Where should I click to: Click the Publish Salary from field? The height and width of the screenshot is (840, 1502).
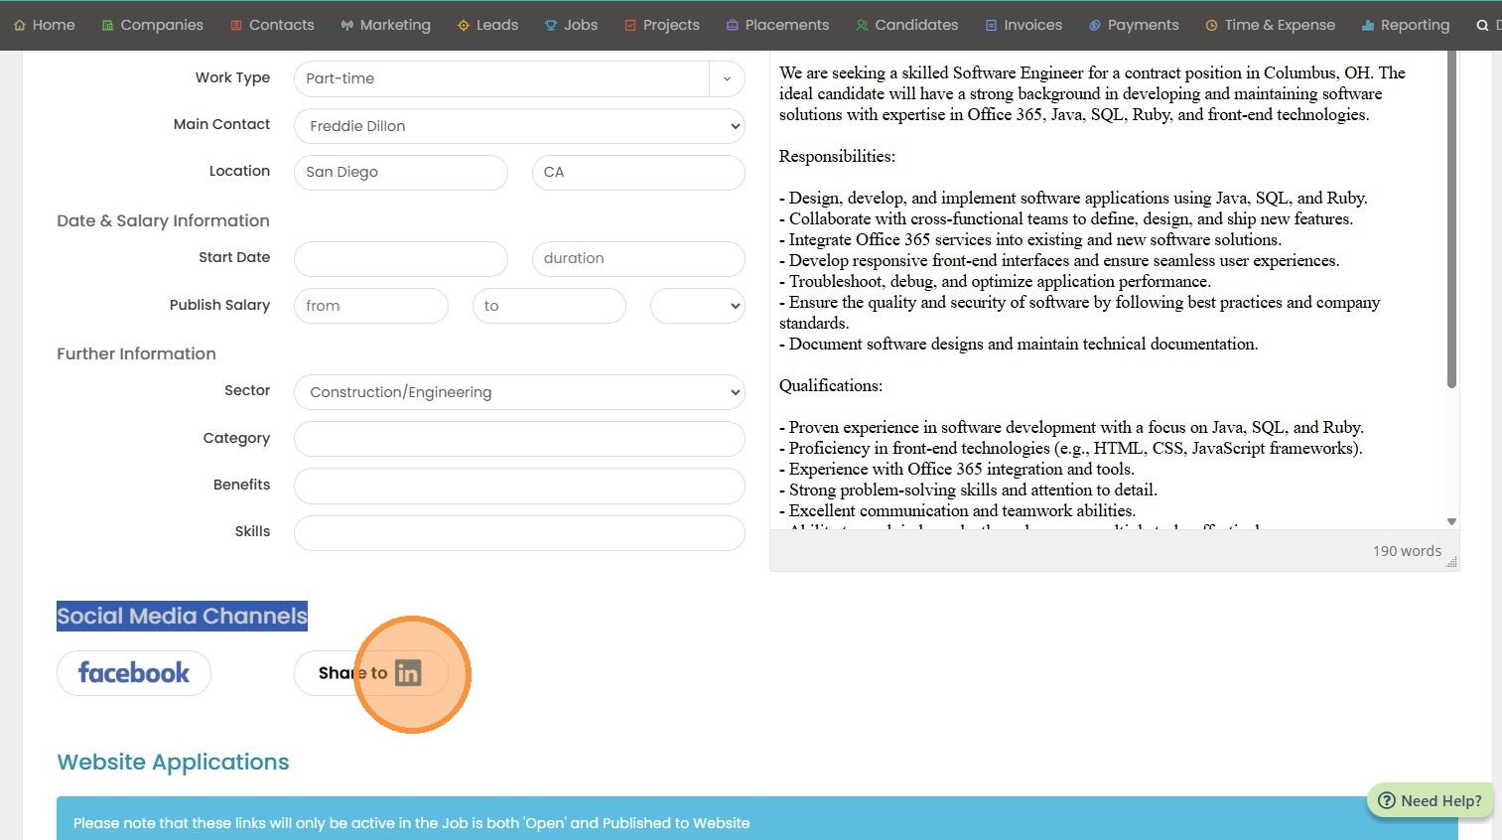[x=371, y=306]
